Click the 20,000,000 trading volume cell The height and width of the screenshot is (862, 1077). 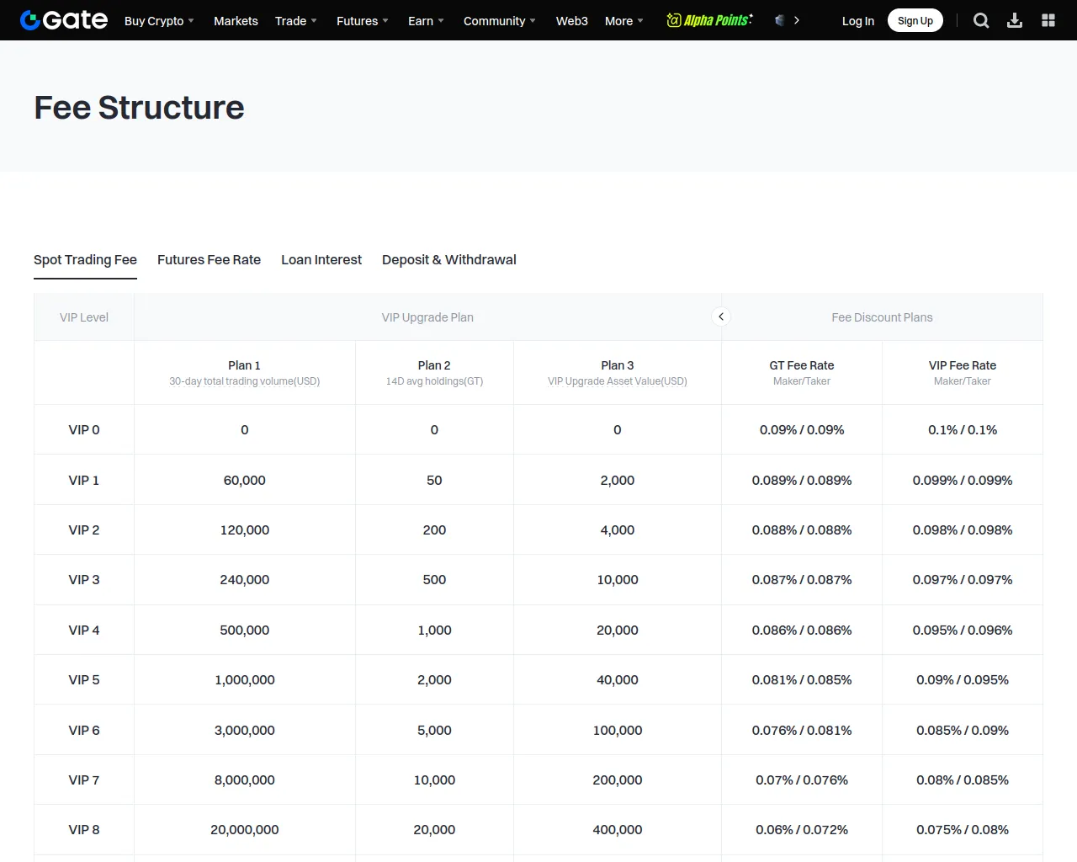(x=245, y=830)
